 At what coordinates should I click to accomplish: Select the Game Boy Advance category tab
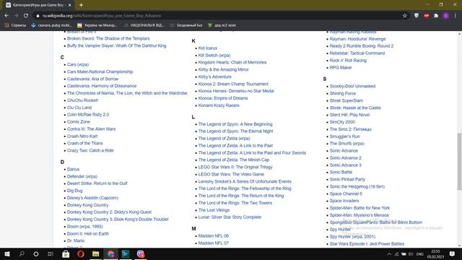pyautogui.click(x=38, y=5)
